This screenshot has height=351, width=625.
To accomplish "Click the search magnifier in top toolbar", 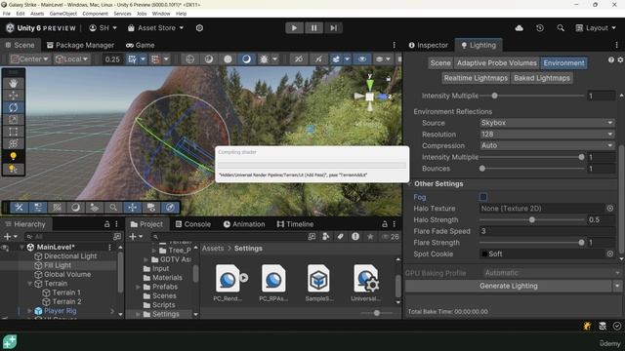I will [x=561, y=28].
